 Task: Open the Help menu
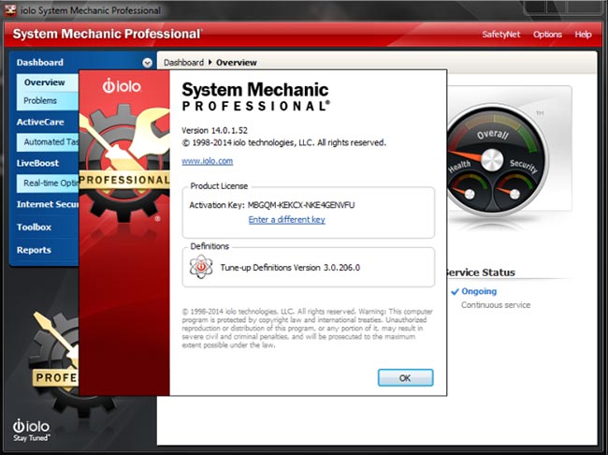(x=583, y=35)
